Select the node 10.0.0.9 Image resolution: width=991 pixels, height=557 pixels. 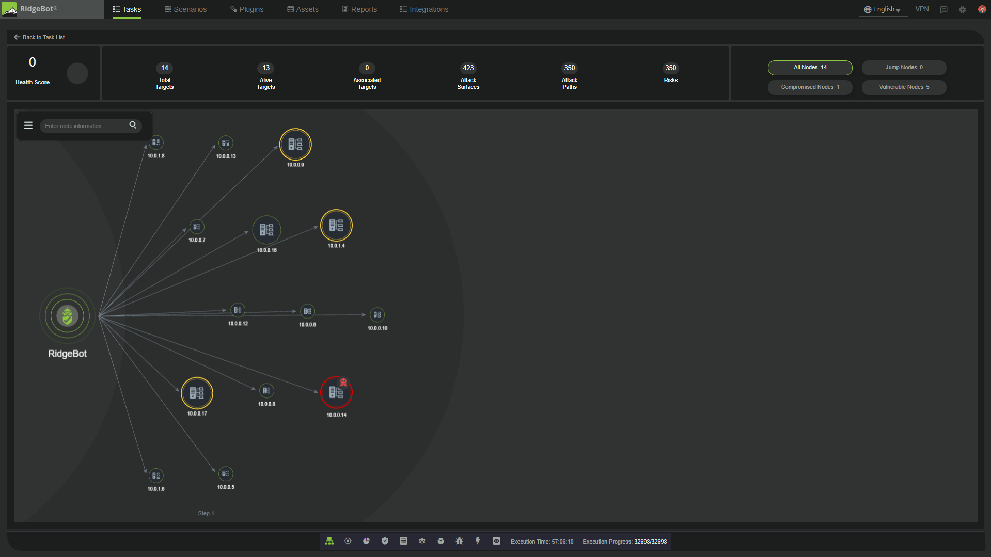click(x=295, y=144)
